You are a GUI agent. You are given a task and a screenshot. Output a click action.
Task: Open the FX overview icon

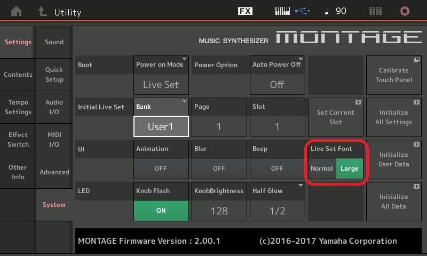coord(245,11)
